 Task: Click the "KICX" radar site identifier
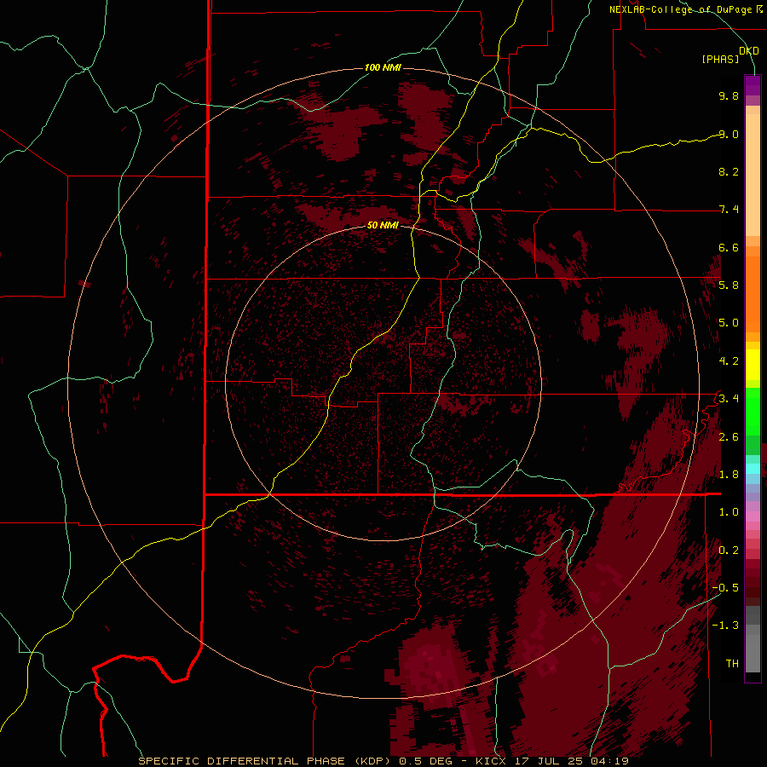coord(490,761)
